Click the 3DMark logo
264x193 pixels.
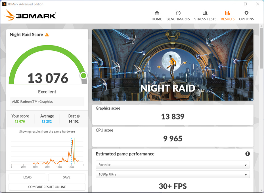pyautogui.click(x=30, y=15)
